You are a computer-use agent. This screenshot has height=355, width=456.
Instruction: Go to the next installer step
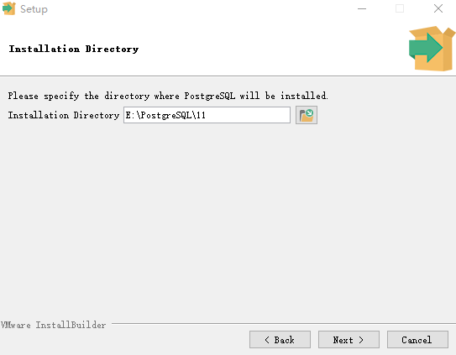(x=349, y=339)
